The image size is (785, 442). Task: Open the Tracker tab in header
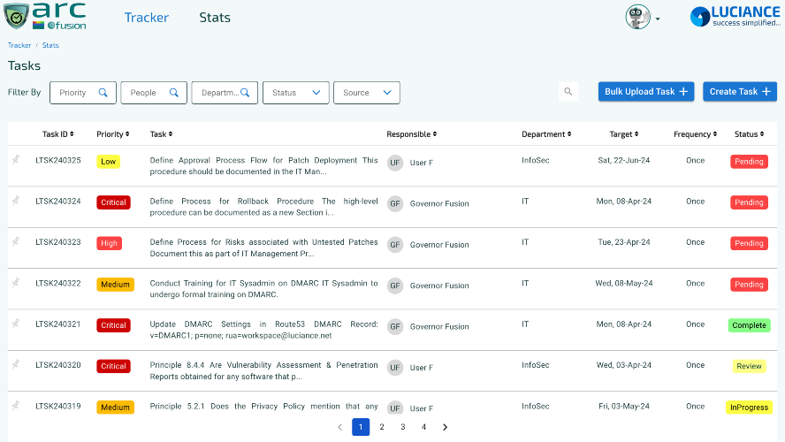(146, 18)
